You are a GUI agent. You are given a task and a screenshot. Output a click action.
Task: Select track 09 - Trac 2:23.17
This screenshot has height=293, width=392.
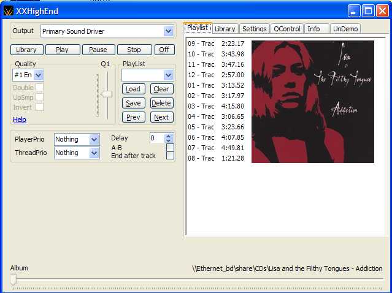216,44
